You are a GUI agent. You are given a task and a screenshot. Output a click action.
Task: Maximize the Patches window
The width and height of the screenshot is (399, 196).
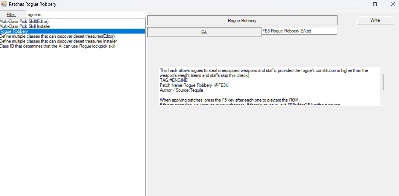375,4
